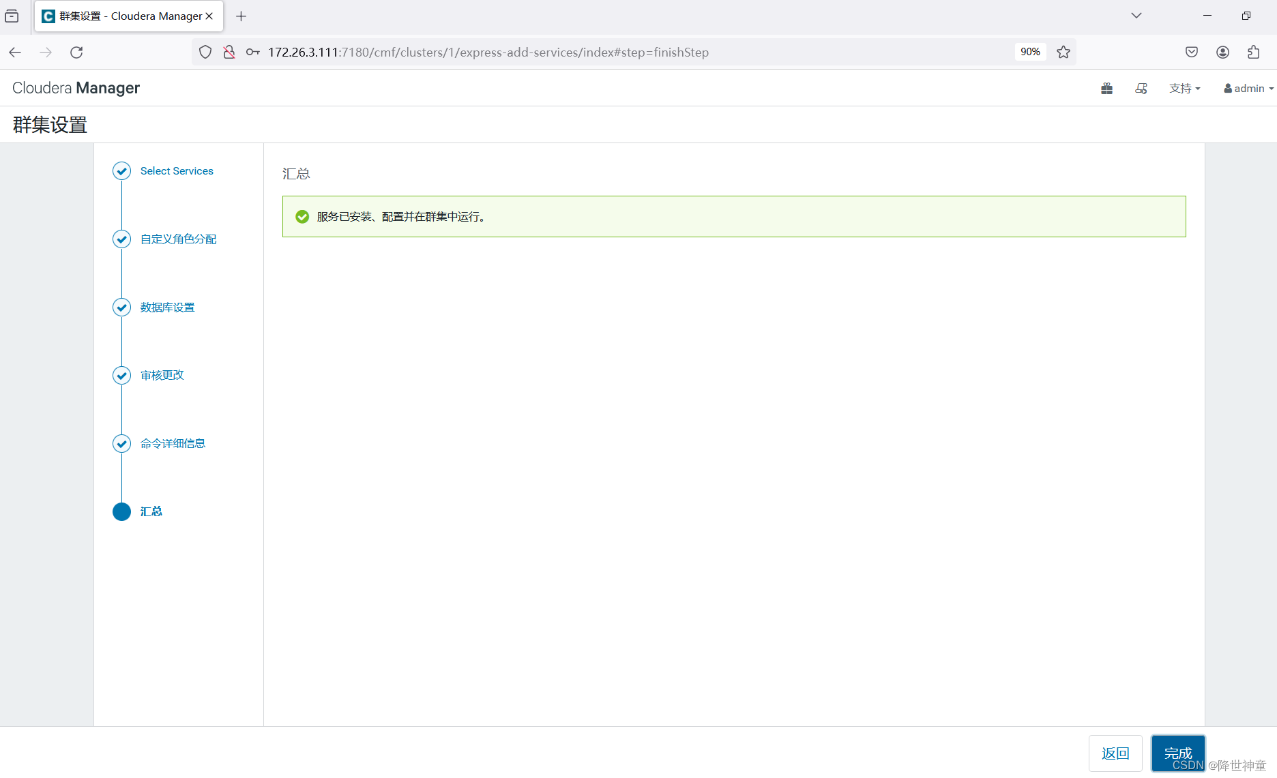
Task: Open the list all tabs chevron
Action: coord(1136,16)
